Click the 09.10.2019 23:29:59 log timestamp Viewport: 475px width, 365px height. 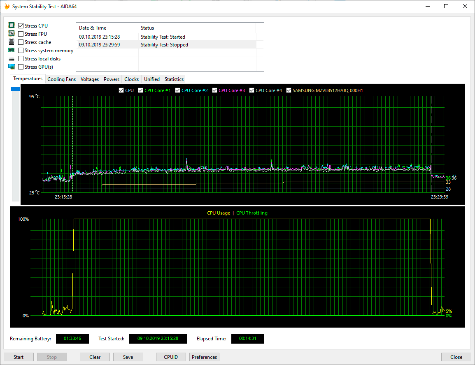coord(99,45)
